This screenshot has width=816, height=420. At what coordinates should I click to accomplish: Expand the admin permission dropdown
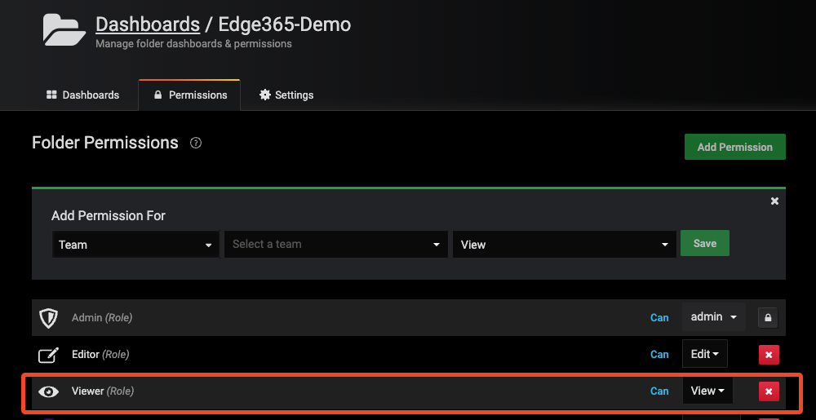[x=713, y=317]
